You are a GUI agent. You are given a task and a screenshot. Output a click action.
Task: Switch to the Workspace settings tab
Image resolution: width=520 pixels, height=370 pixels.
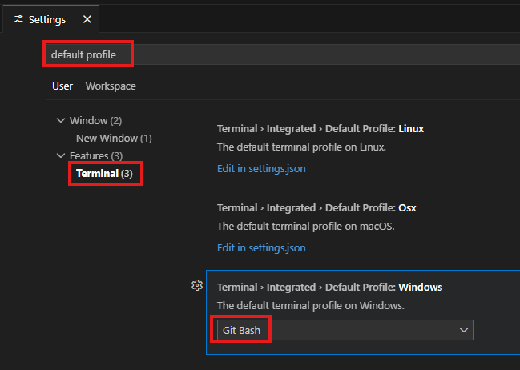(x=111, y=86)
